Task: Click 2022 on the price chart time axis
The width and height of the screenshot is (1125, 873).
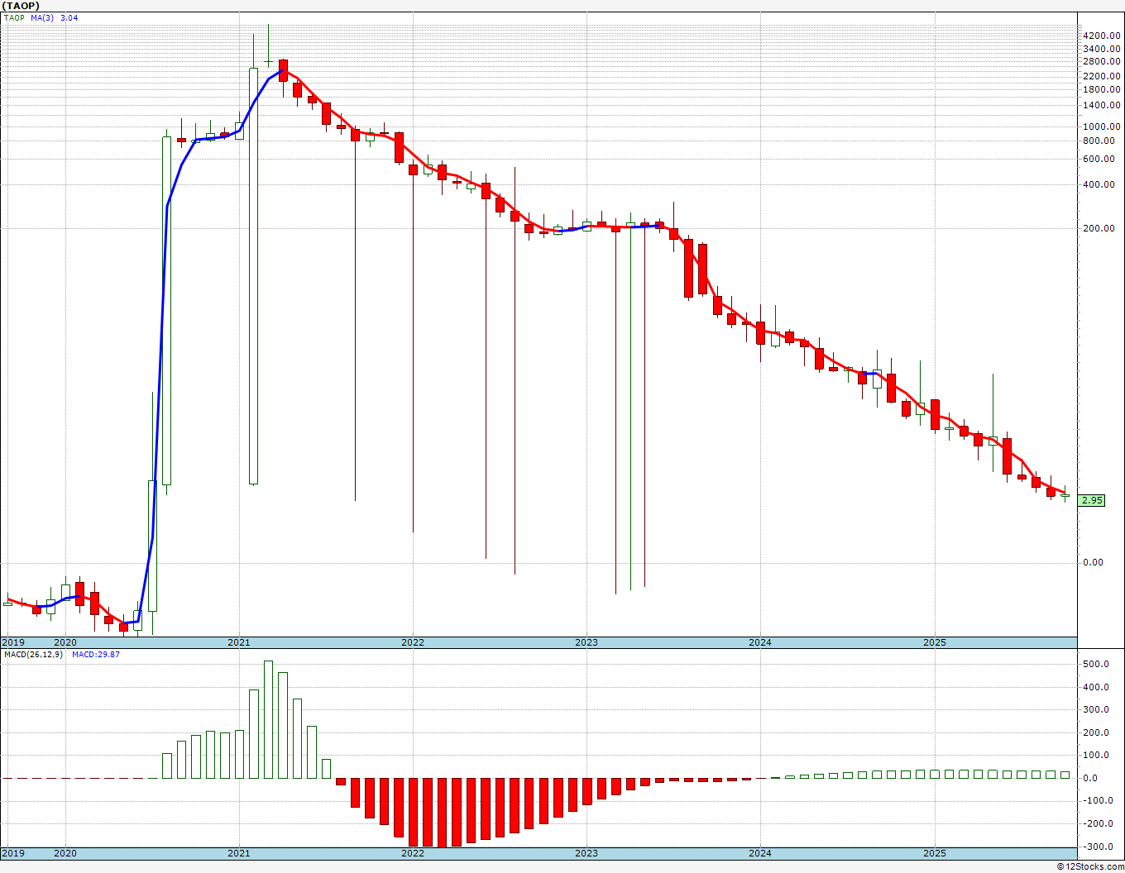Action: pyautogui.click(x=412, y=642)
